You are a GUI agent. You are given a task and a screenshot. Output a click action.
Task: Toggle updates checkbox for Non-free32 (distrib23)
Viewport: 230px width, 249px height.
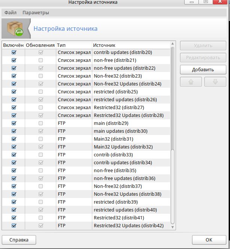pyautogui.click(x=41, y=76)
